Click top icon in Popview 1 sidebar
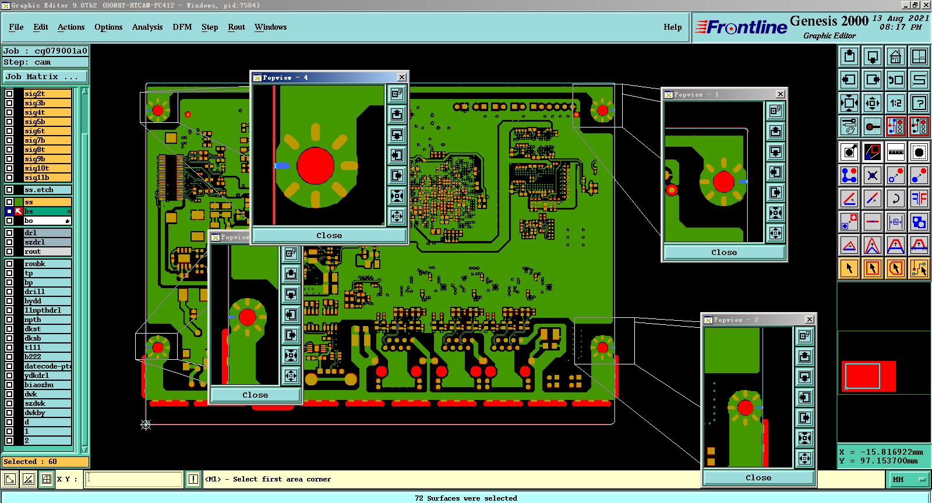This screenshot has width=932, height=503. pos(775,111)
